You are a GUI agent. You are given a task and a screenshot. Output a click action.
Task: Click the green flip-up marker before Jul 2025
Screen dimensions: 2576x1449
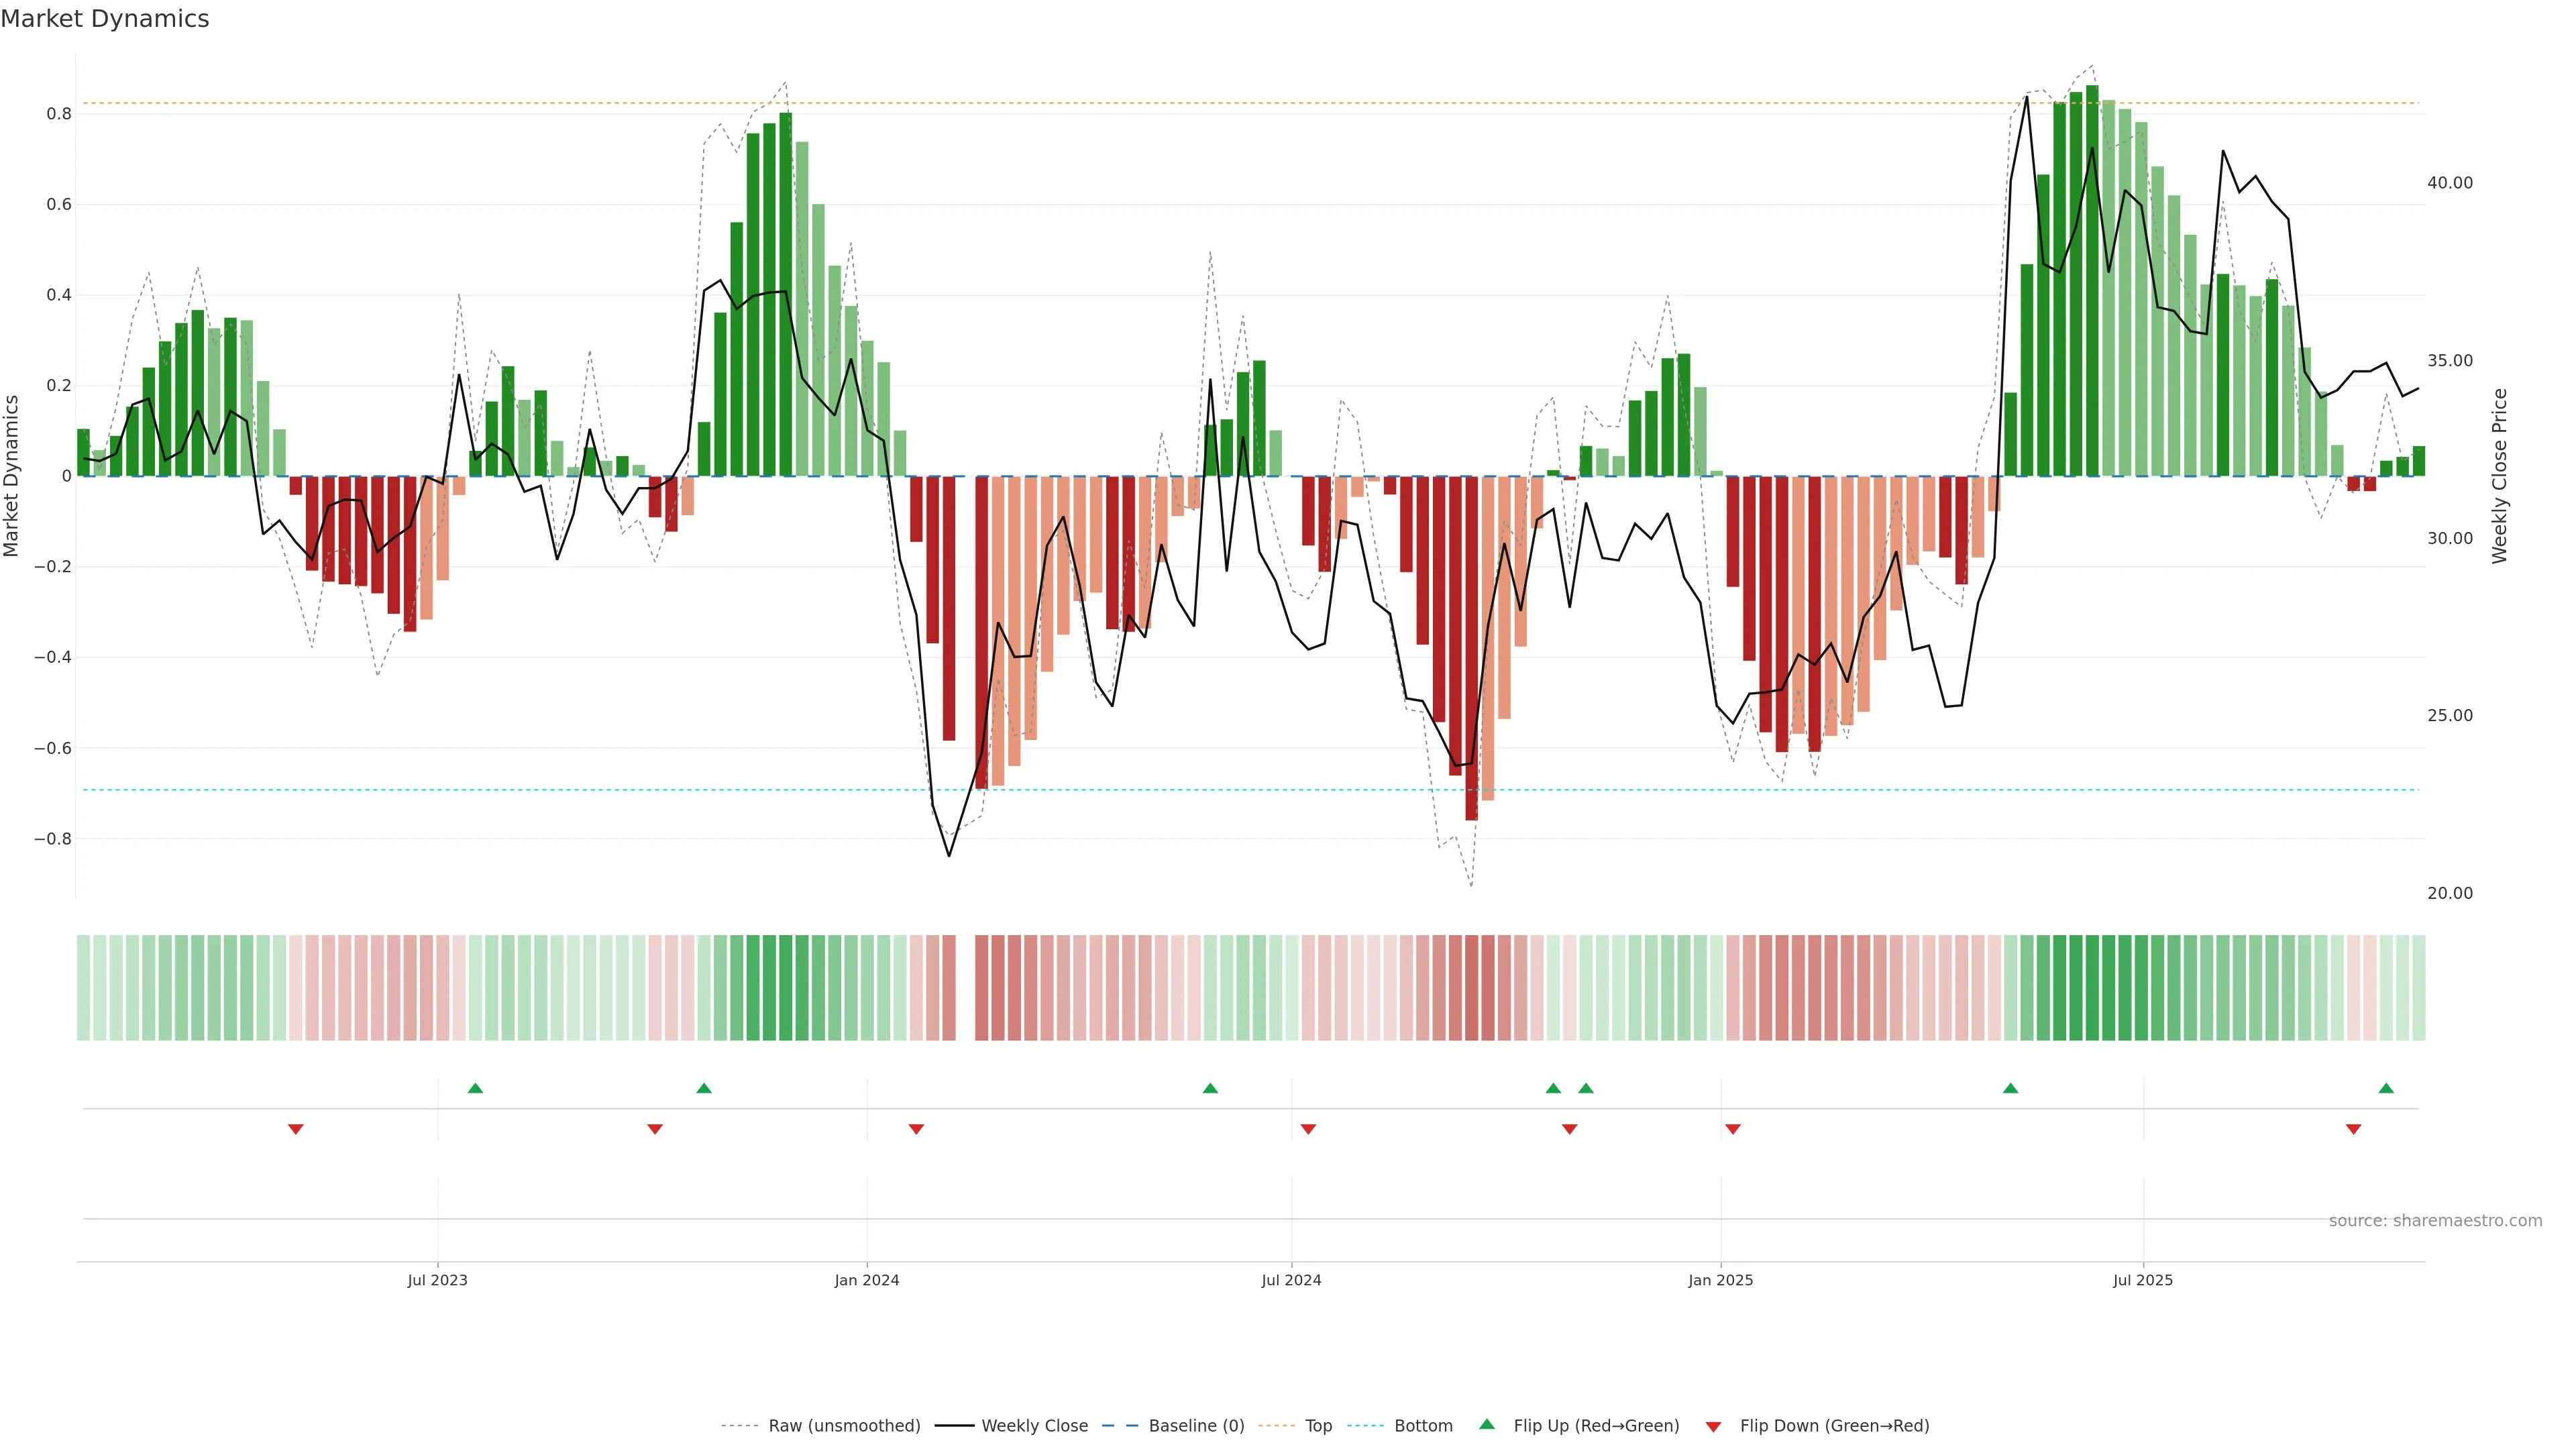point(2010,1088)
